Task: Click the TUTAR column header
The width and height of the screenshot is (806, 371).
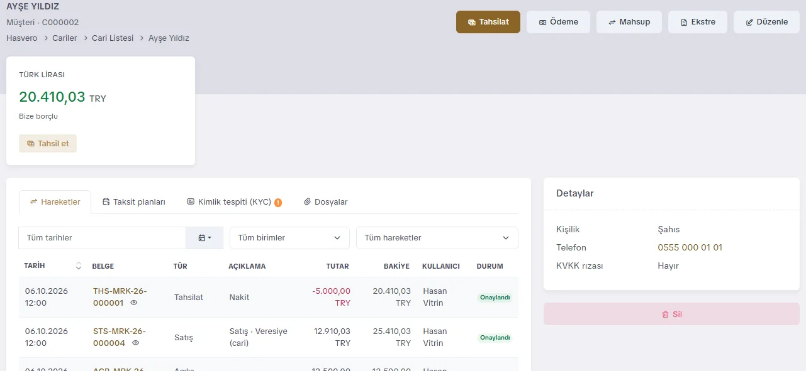Action: coord(337,266)
